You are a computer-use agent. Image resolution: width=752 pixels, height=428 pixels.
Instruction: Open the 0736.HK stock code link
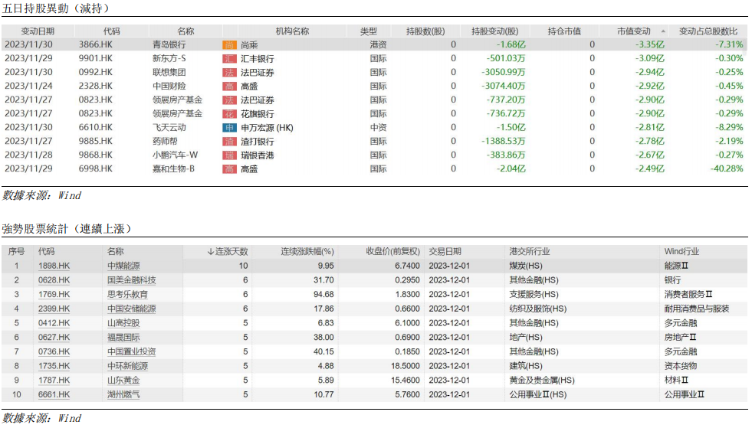pyautogui.click(x=54, y=352)
